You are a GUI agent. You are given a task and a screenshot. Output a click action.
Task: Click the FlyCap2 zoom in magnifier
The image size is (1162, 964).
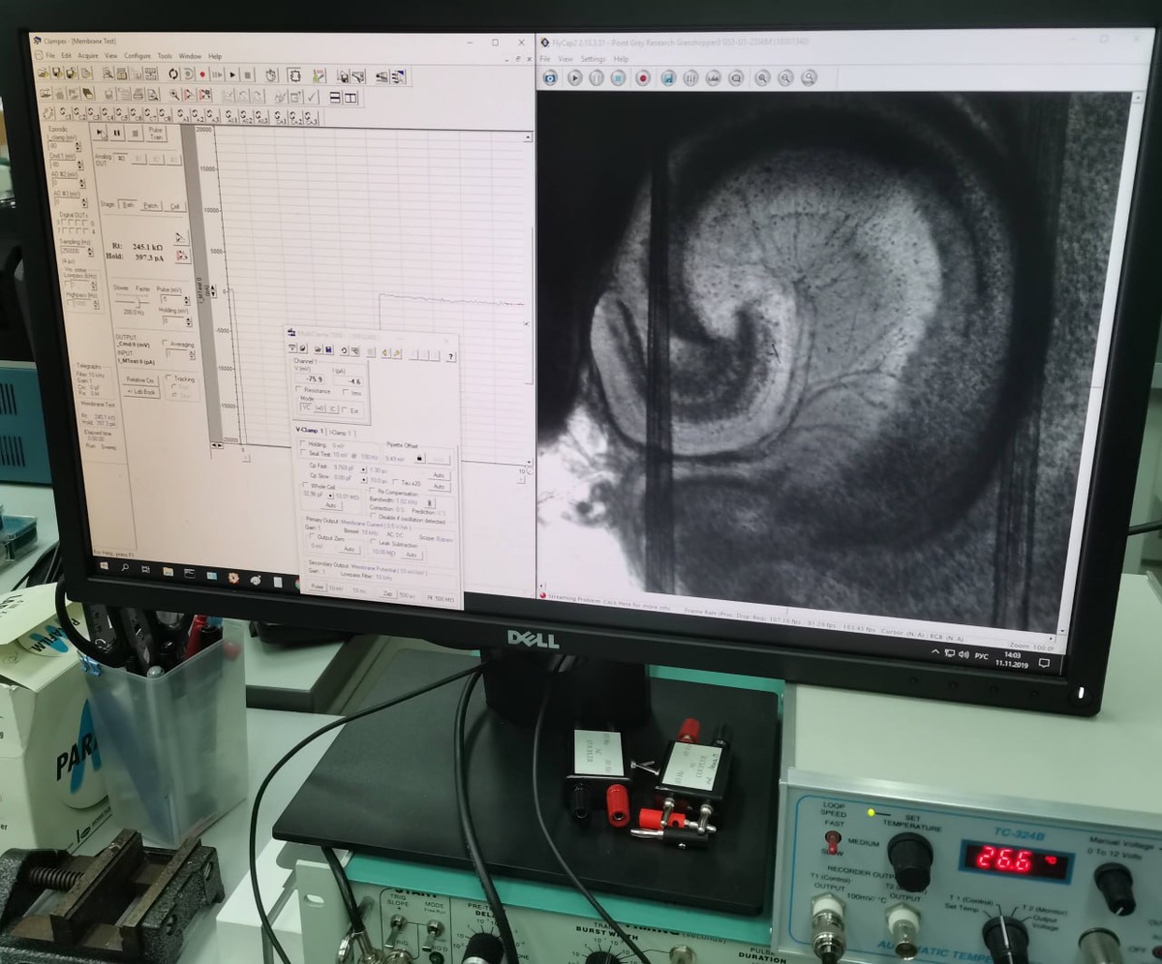point(762,77)
